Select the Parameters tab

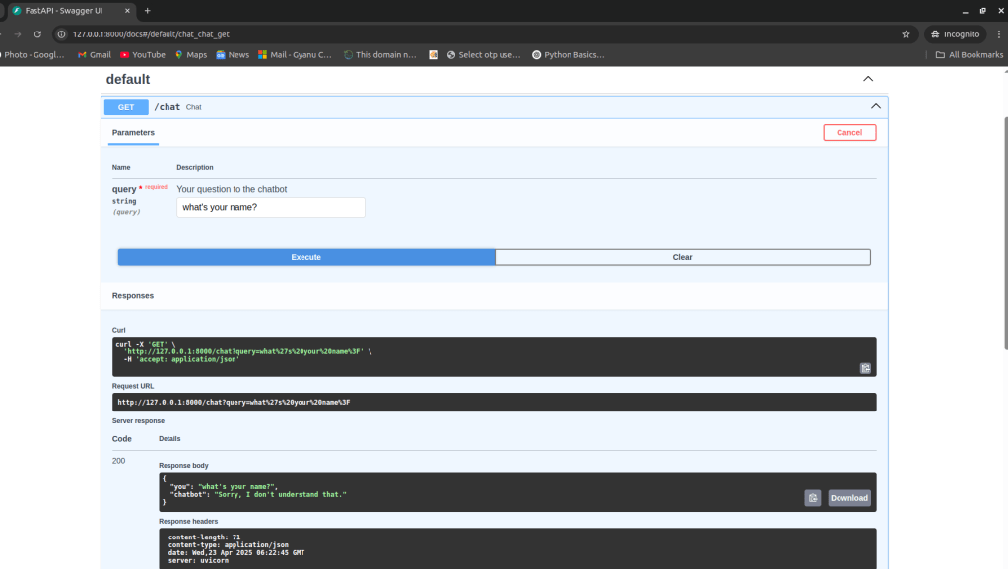133,132
